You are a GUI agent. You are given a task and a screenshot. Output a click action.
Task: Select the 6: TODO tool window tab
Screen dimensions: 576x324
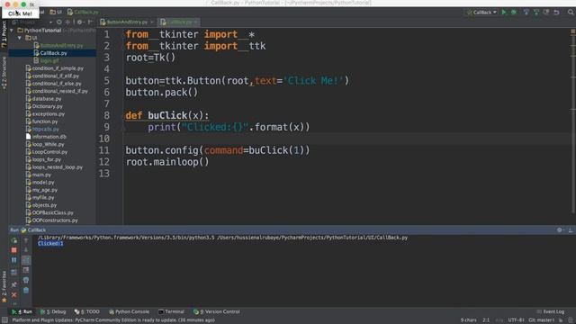[x=87, y=311]
